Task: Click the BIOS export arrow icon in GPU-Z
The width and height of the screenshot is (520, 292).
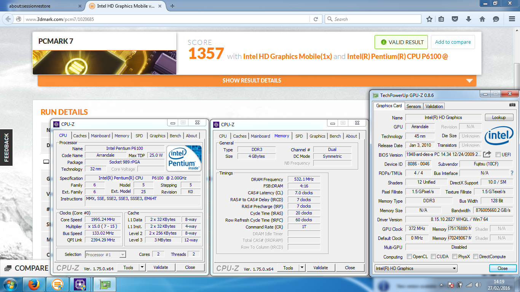Action: point(487,154)
